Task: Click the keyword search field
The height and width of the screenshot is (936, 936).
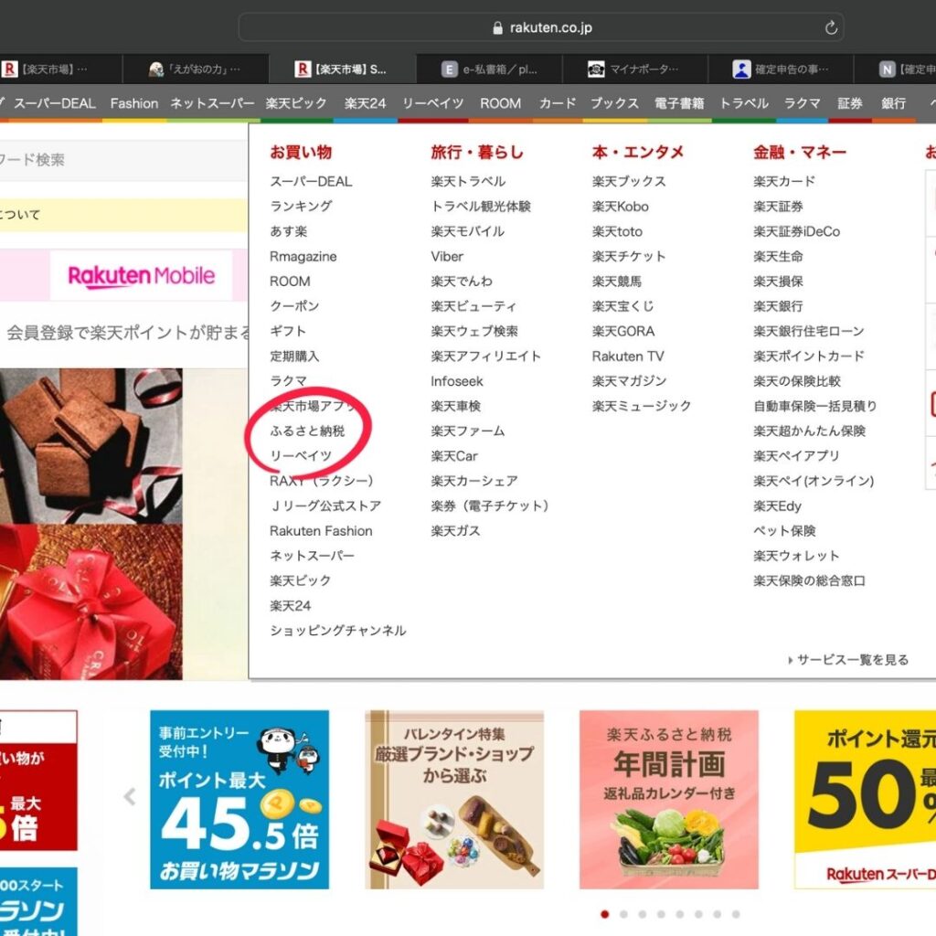Action: 122,160
